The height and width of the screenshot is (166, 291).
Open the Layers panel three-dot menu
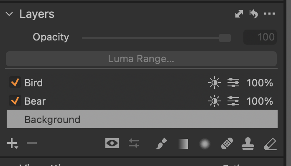point(270,13)
